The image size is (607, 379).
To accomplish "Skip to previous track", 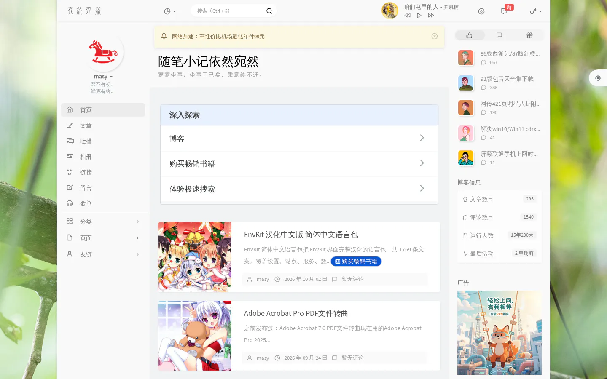I will [x=407, y=16].
